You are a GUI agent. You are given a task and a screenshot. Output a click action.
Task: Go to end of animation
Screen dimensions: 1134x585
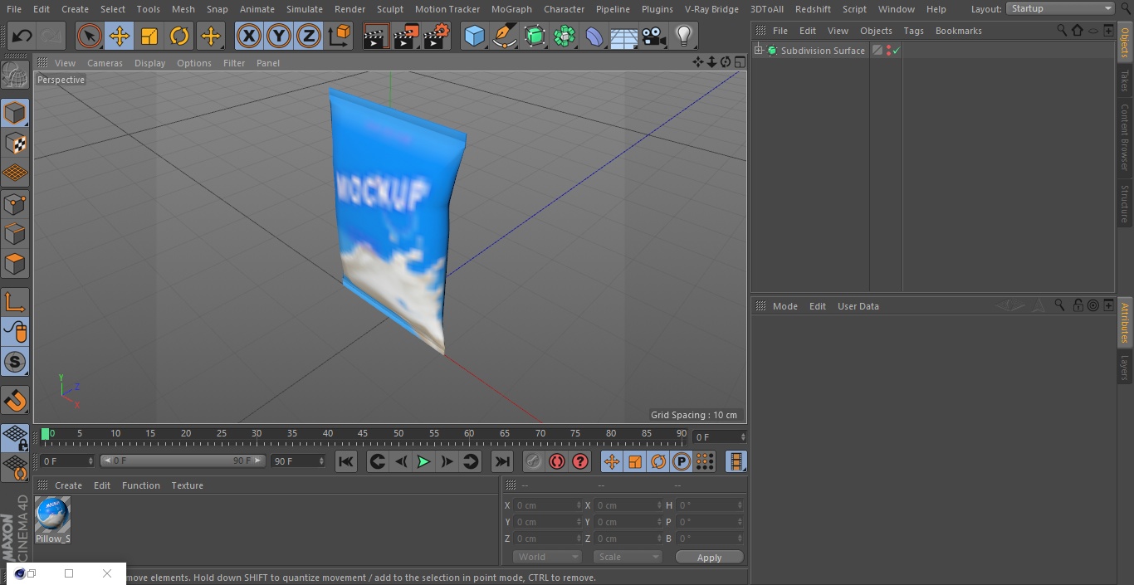502,461
